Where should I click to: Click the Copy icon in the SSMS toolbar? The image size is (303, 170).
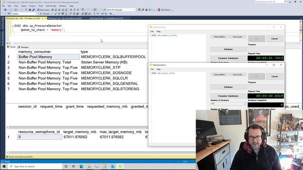pyautogui.click(x=74, y=9)
